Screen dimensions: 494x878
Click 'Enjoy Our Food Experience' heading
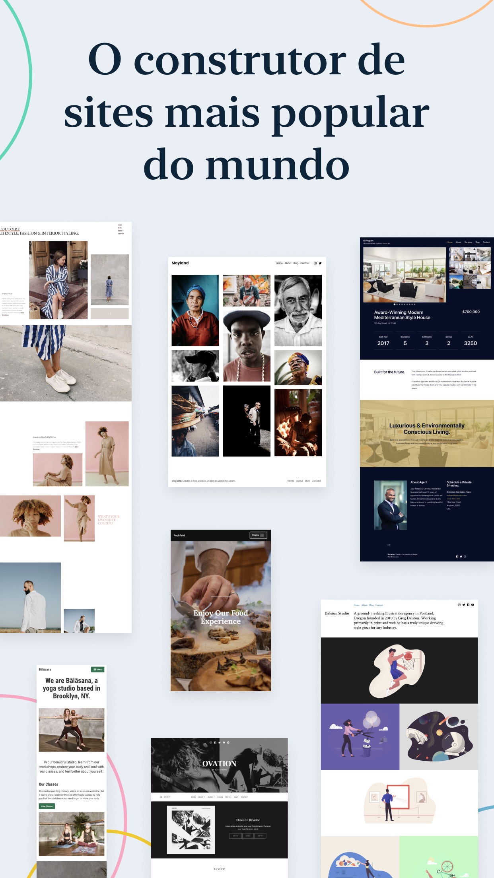[221, 617]
